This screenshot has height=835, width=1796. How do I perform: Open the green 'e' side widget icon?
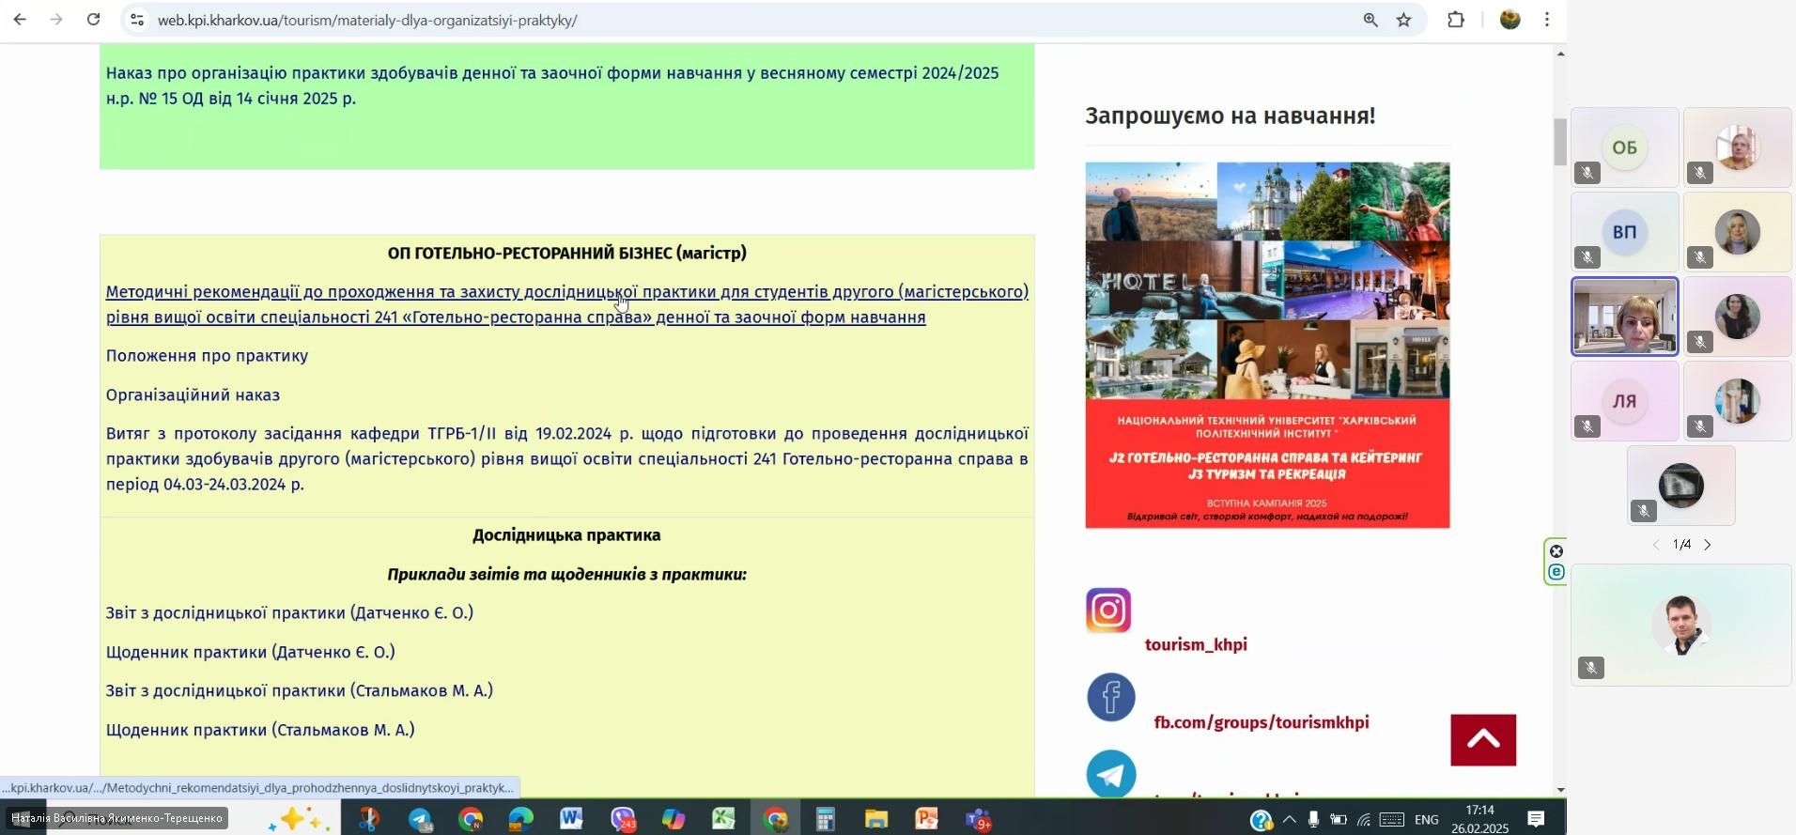pyautogui.click(x=1556, y=572)
